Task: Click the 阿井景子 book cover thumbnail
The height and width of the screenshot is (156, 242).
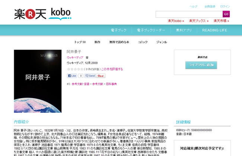Action: 38,81
